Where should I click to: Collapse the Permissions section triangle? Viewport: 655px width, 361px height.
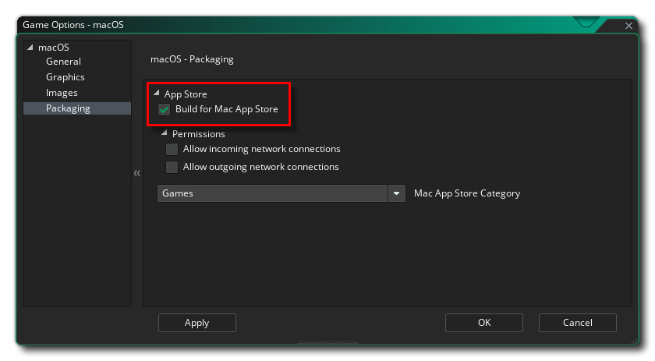(x=165, y=133)
